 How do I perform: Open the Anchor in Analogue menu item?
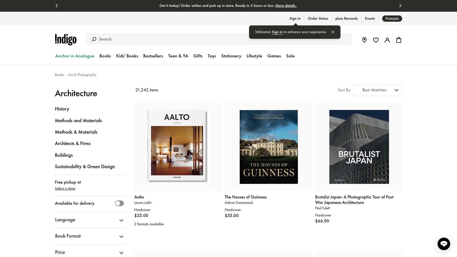point(75,56)
